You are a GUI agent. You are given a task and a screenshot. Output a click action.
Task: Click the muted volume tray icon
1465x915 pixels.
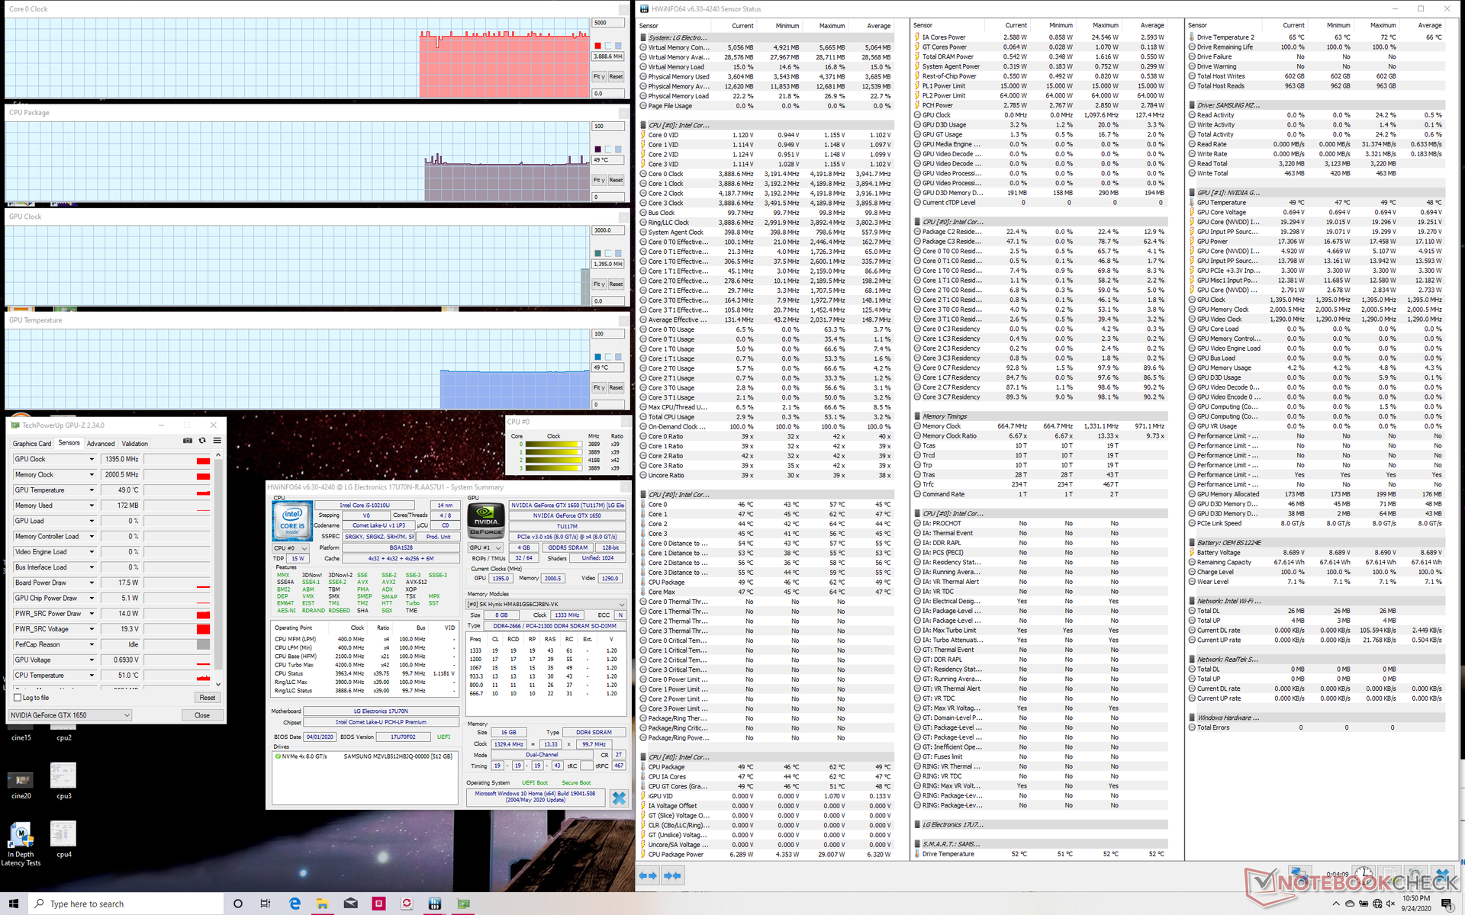click(x=1391, y=904)
